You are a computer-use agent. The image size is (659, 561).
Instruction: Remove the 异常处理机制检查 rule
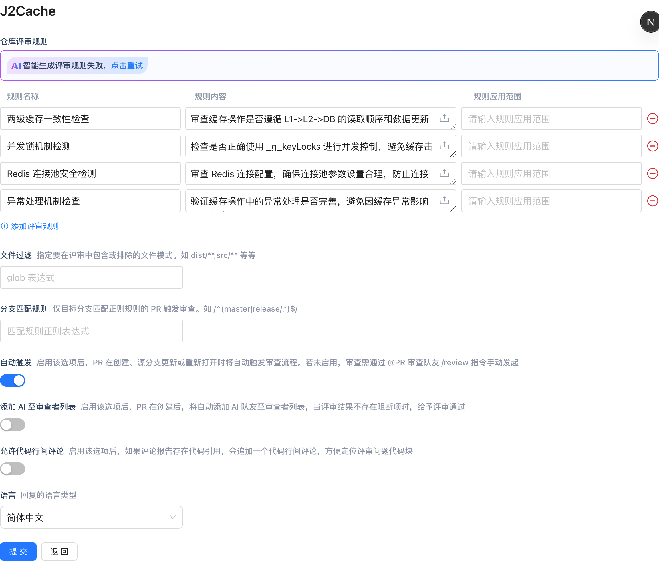pyautogui.click(x=652, y=201)
